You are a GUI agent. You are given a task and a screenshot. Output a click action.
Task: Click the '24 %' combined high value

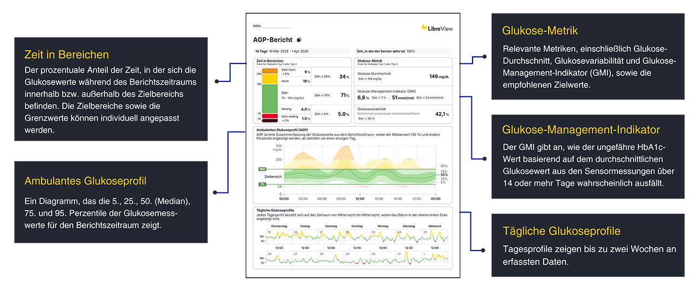(344, 77)
